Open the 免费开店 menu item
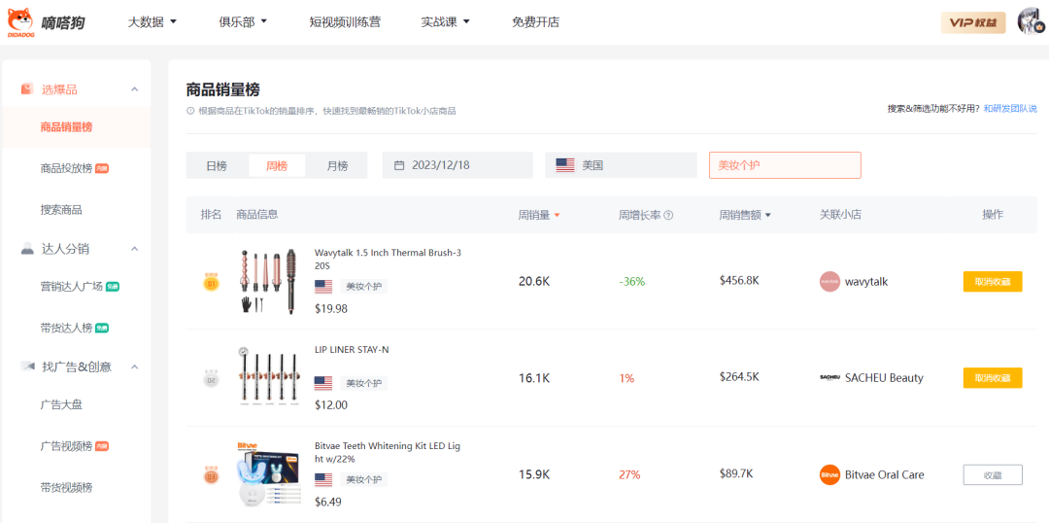The width and height of the screenshot is (1049, 523). point(535,21)
